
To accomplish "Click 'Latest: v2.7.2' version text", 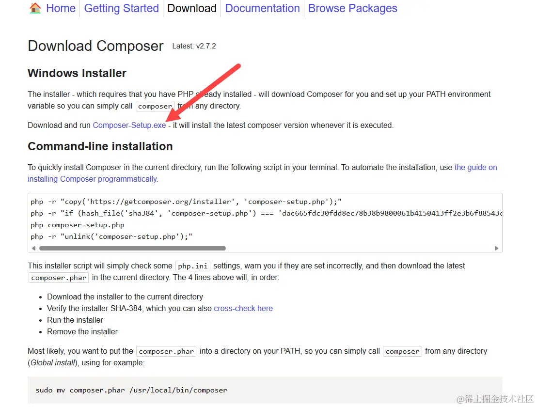I will (194, 46).
